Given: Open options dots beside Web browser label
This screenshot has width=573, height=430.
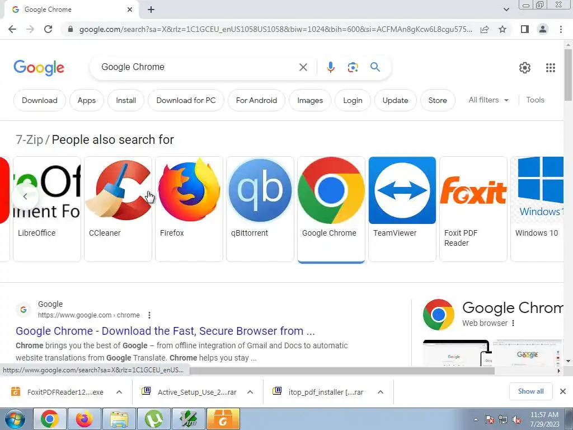Looking at the screenshot, I should tap(513, 323).
